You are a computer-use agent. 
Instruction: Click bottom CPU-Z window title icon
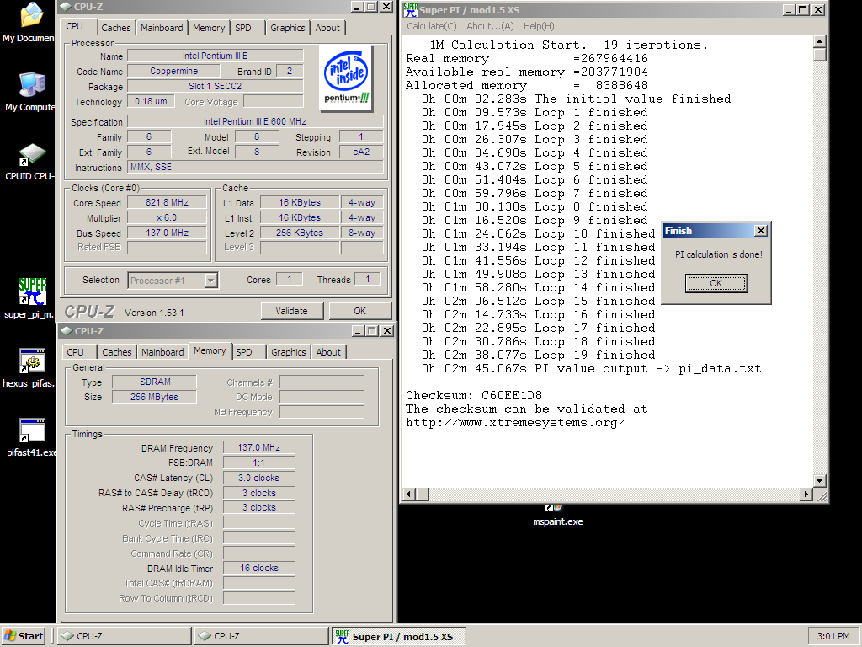coord(67,330)
